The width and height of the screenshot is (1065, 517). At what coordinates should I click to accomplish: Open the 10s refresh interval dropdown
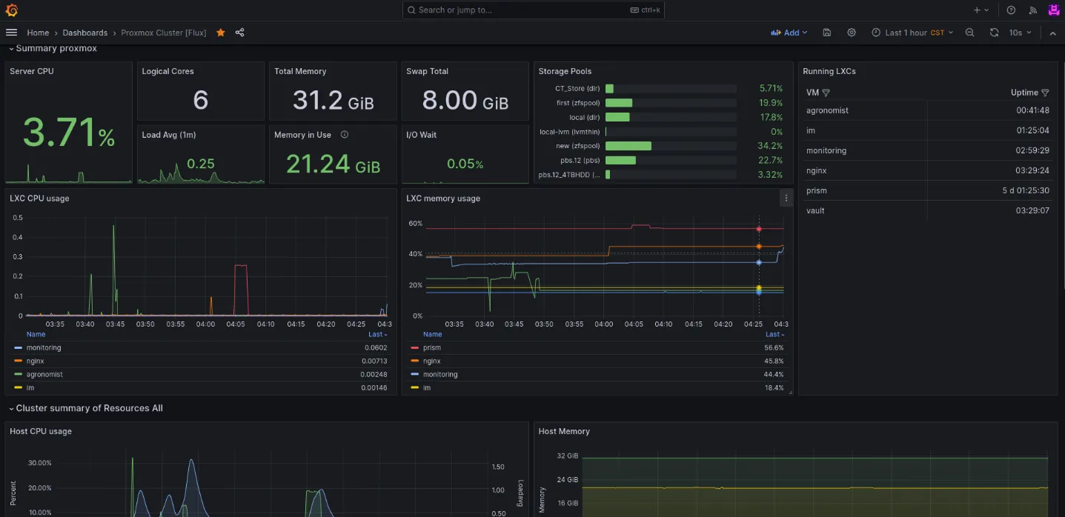coord(1020,33)
